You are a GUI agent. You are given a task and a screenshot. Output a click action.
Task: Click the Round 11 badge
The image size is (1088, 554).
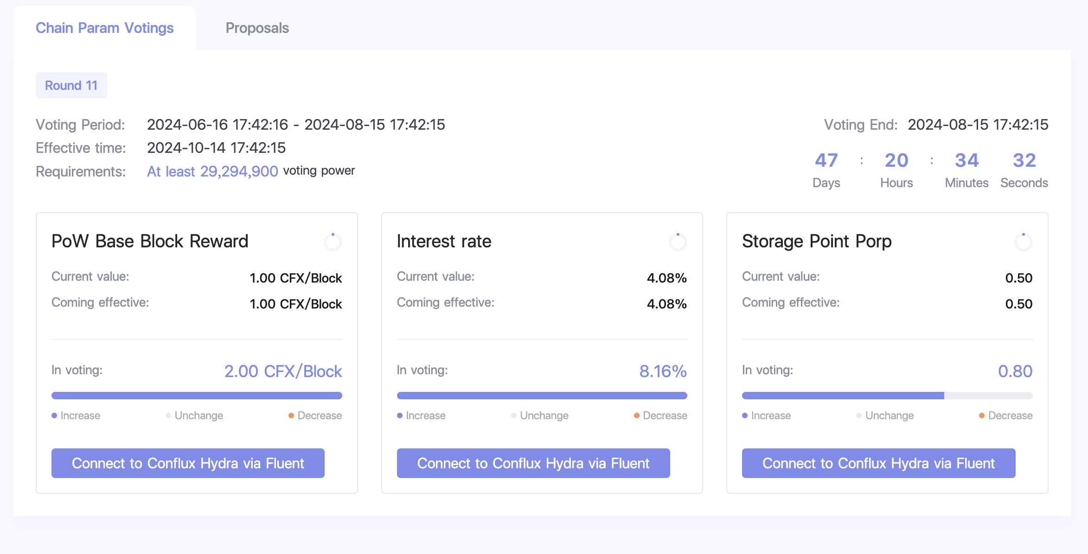click(71, 85)
